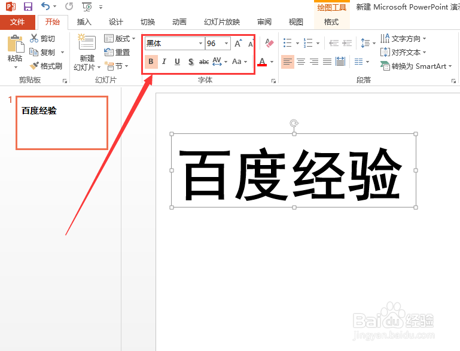Cut selection with 剪切
The height and width of the screenshot is (351, 460).
[42, 38]
